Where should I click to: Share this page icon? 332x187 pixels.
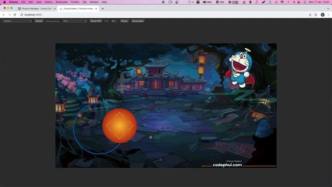(x=310, y=15)
